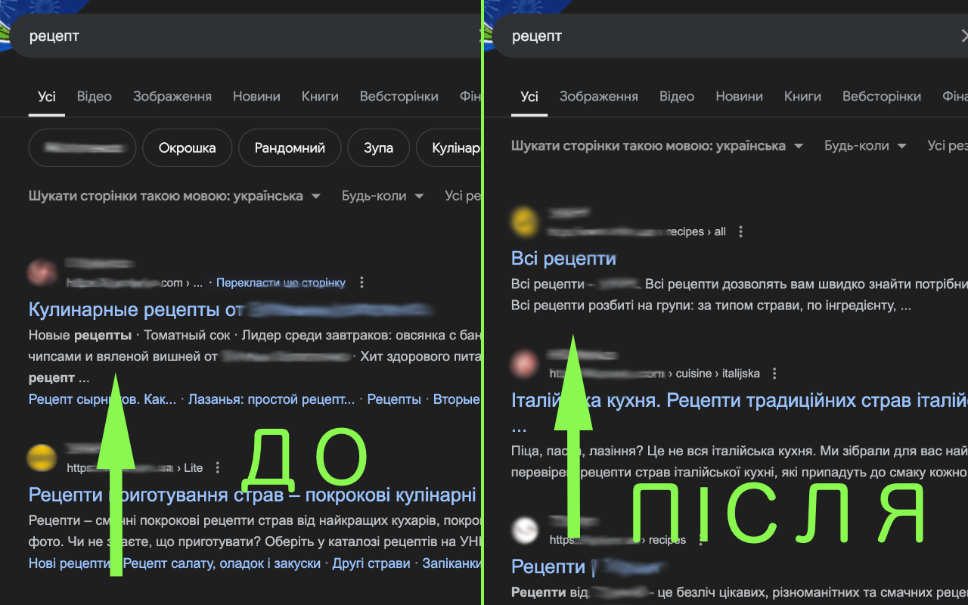Open the three-dot menu next to the Кулинарные рецепты result
Viewport: 968px width, 605px height.
(361, 281)
